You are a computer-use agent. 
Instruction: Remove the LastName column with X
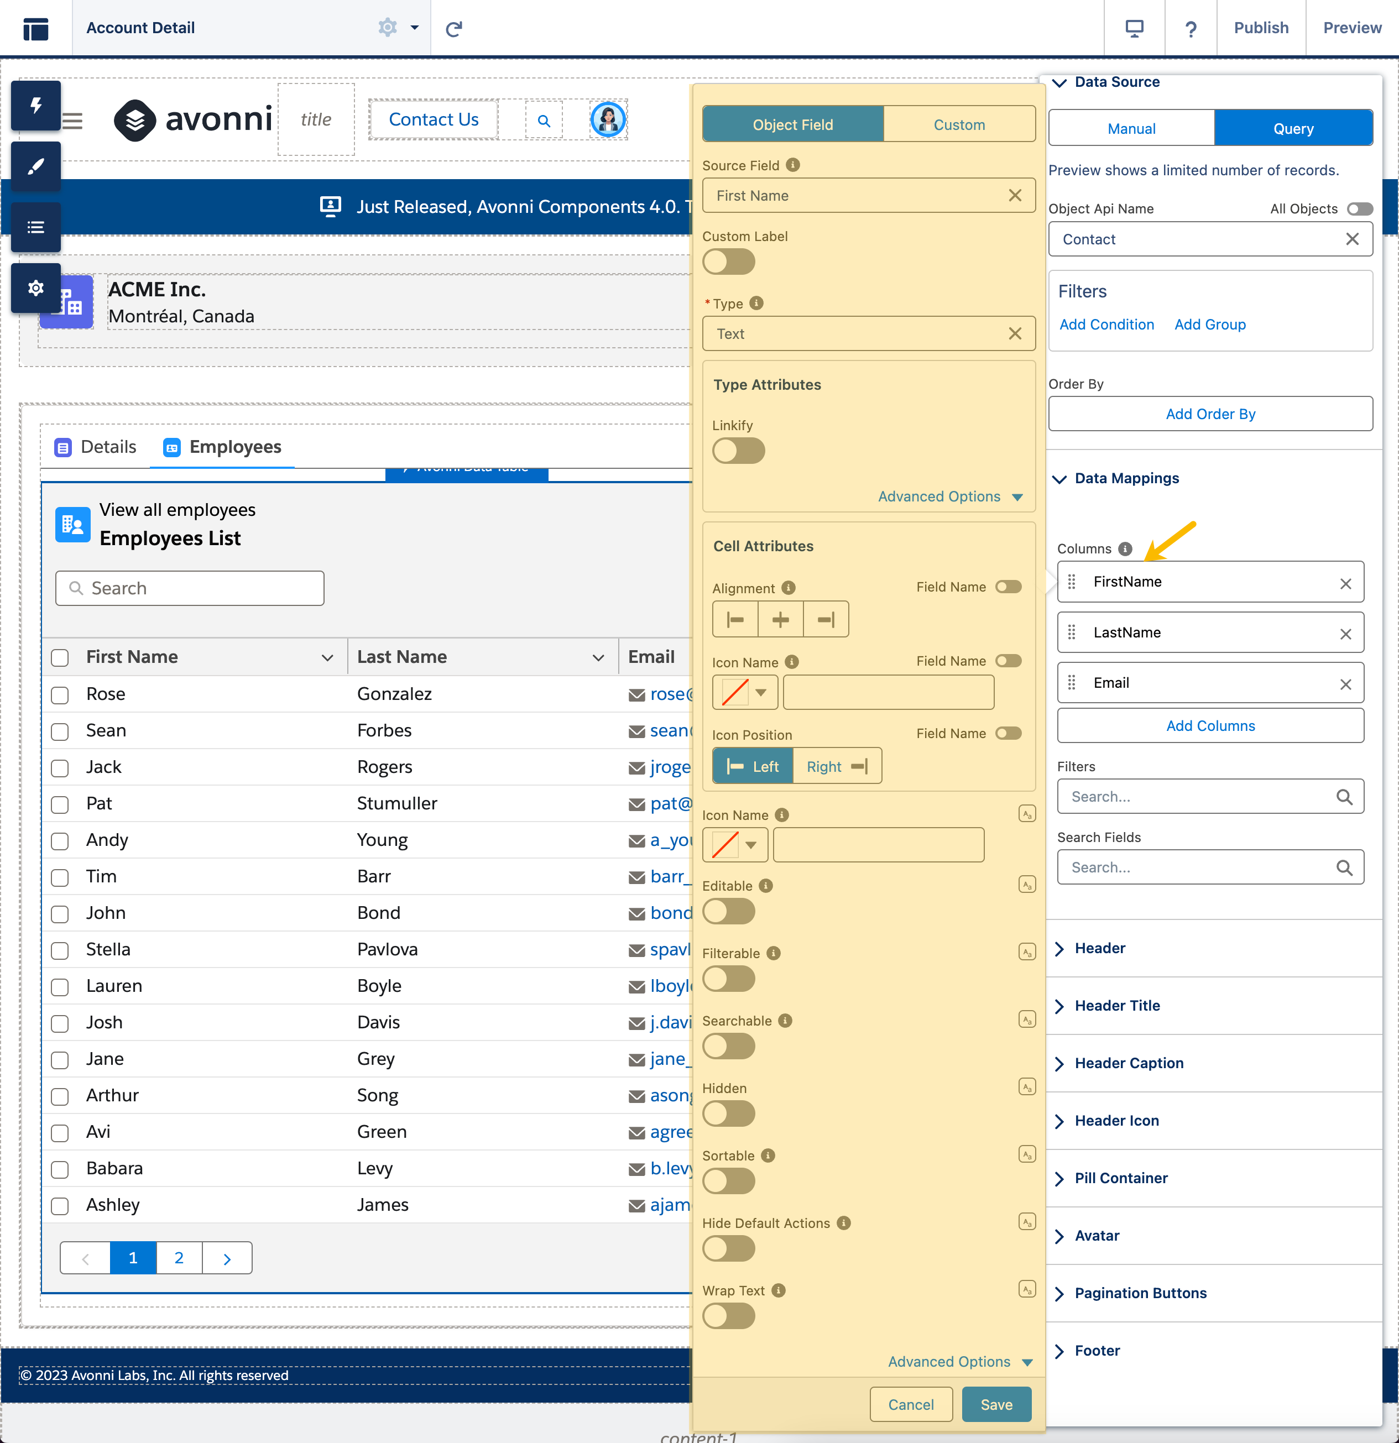pyautogui.click(x=1345, y=633)
